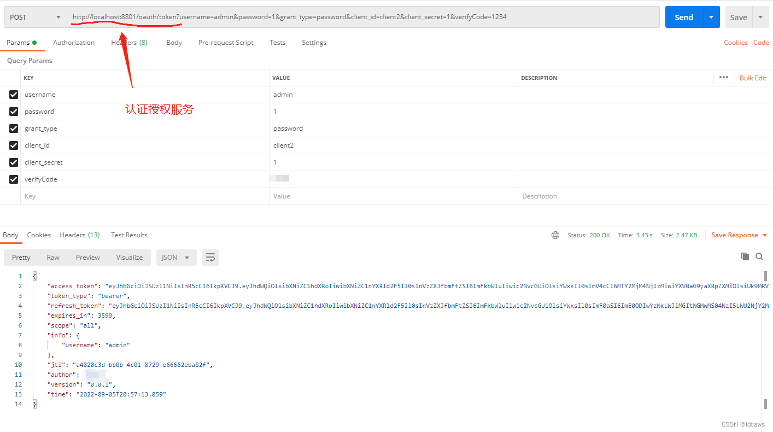
Task: Open the response Cookies tab
Action: click(39, 235)
